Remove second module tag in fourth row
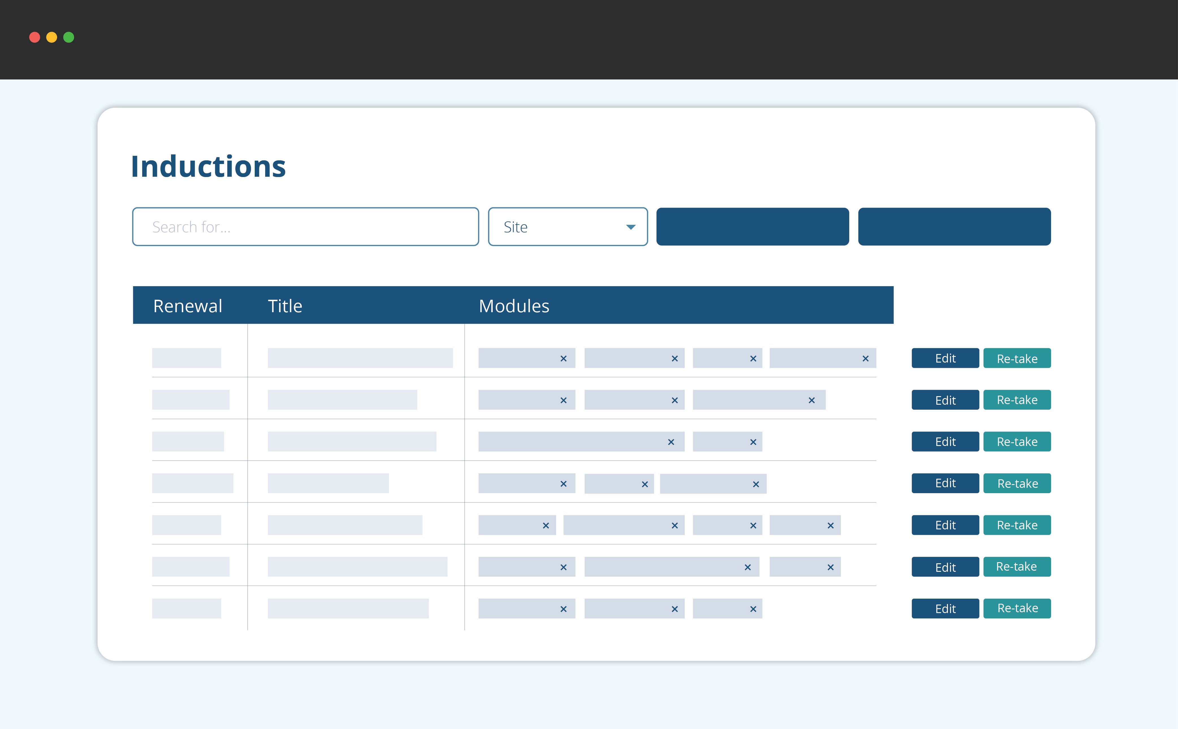Viewport: 1178px width, 729px height. [x=645, y=485]
